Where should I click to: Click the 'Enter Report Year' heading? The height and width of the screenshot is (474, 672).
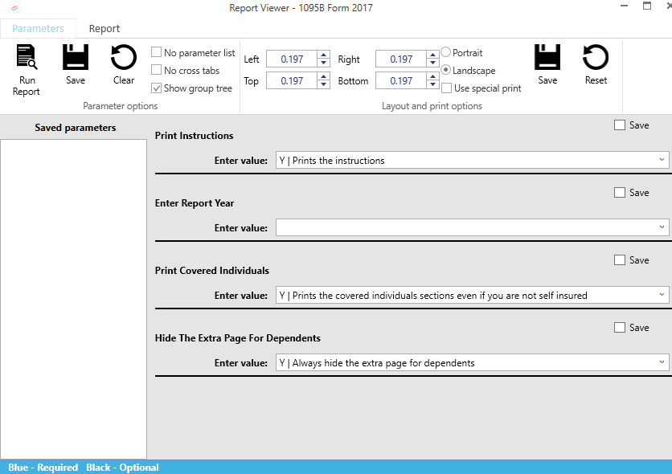pos(195,203)
